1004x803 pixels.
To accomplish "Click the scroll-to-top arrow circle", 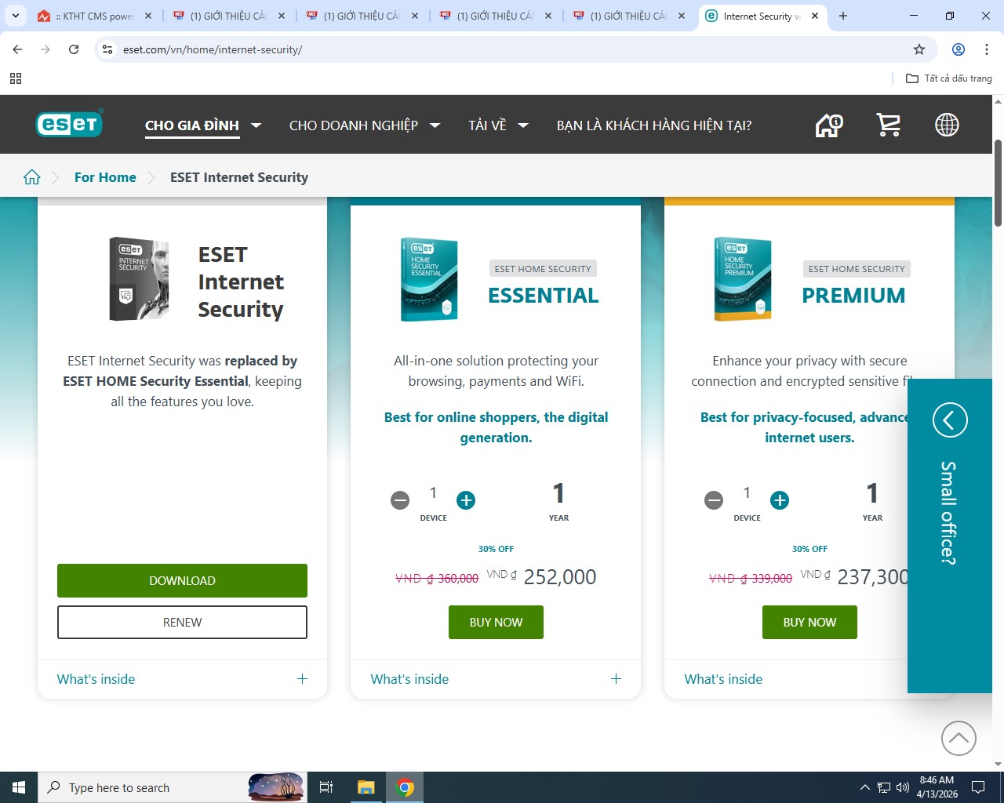I will (959, 738).
